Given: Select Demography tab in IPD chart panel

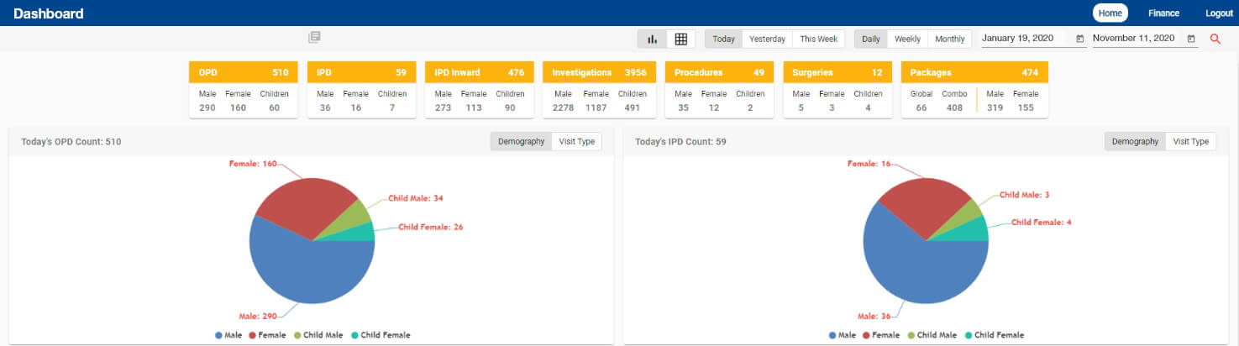Looking at the screenshot, I should click(1135, 141).
